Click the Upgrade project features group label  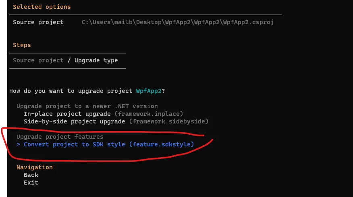(60, 137)
